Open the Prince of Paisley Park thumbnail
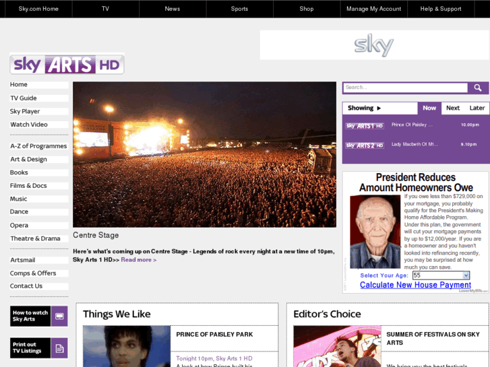The image size is (490, 367). (127, 346)
